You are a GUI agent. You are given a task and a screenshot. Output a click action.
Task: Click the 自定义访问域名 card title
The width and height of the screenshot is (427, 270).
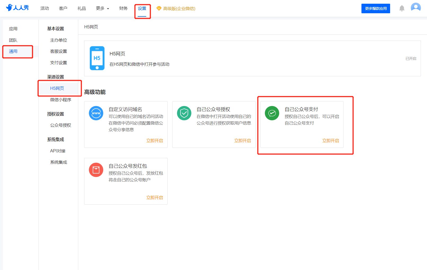pyautogui.click(x=125, y=109)
